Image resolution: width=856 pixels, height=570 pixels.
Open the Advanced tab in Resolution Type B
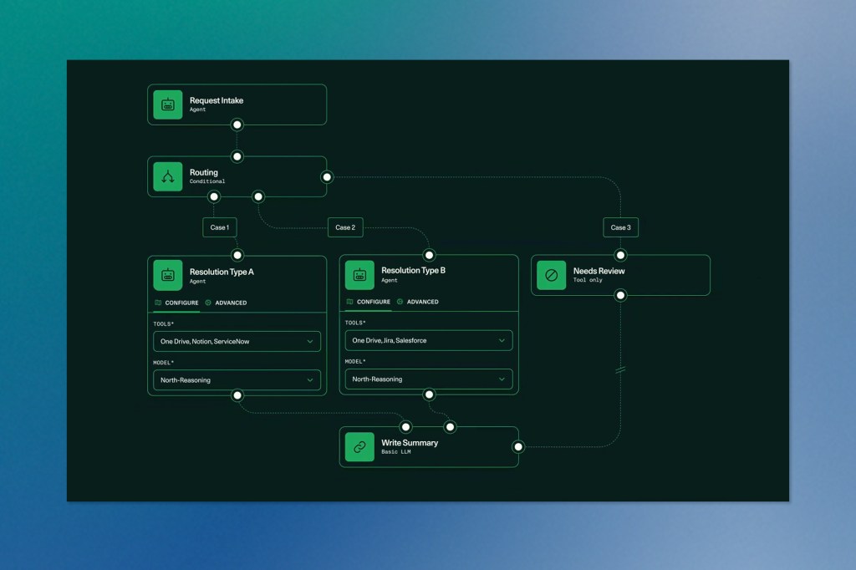pos(418,302)
